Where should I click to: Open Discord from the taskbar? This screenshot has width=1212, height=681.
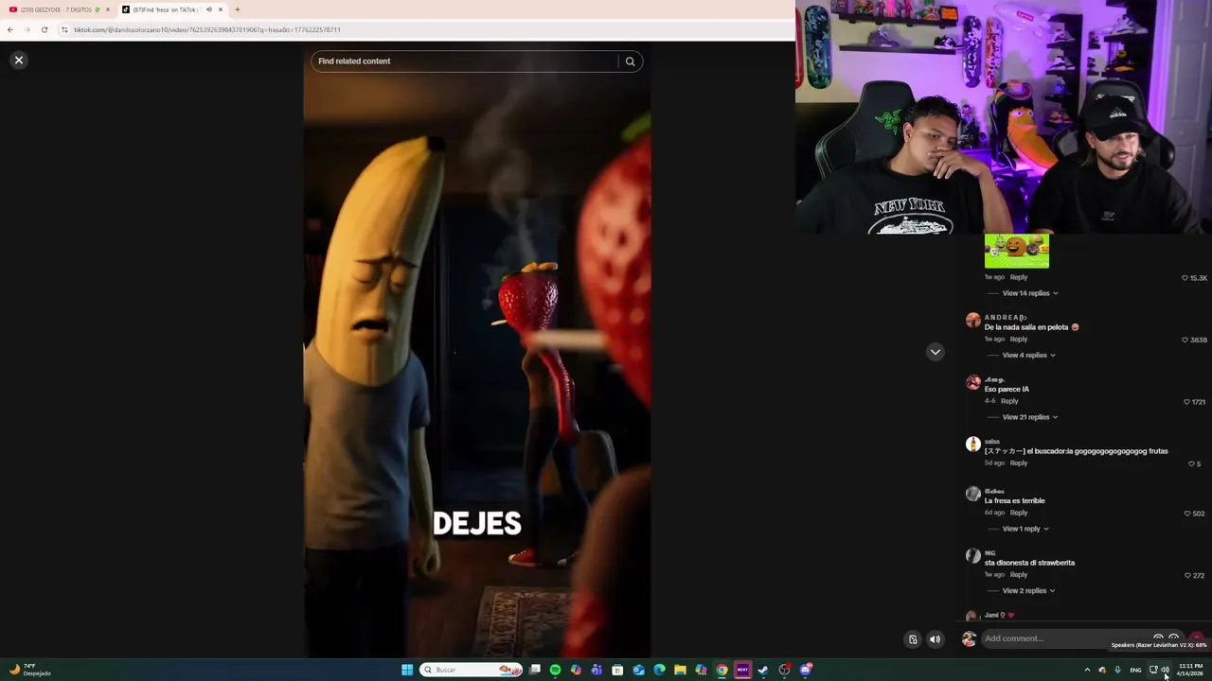(x=805, y=670)
